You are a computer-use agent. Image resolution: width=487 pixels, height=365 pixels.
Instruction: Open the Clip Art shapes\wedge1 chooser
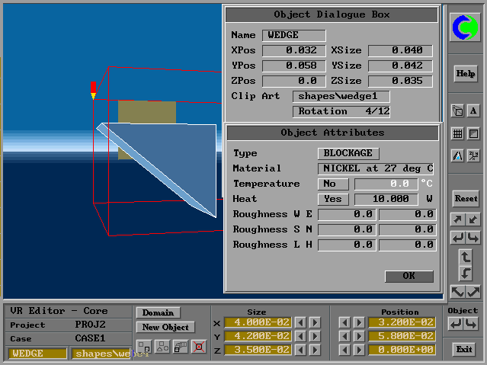pos(341,96)
